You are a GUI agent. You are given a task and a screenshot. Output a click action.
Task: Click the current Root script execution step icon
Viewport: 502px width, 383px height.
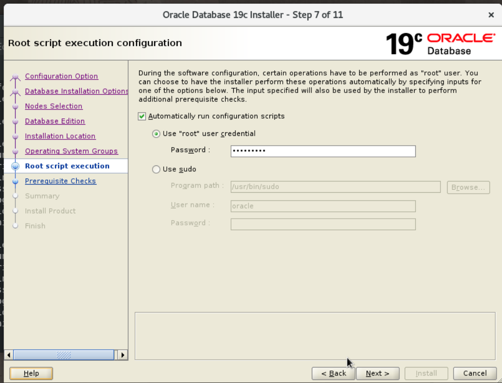[16, 166]
